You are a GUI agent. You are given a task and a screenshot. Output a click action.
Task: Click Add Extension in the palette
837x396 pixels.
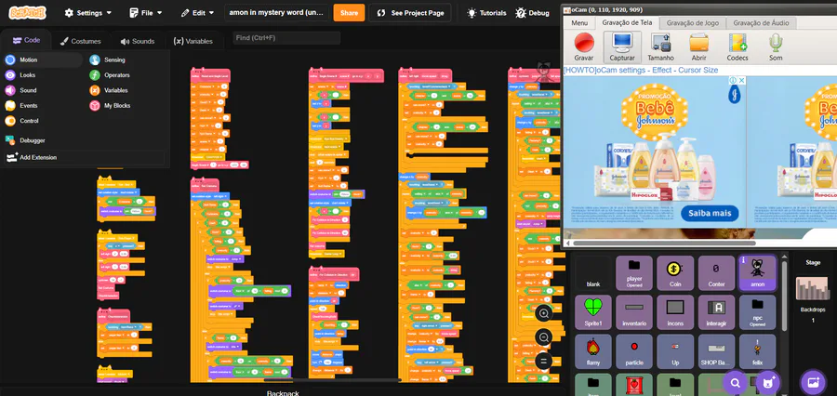(85, 157)
